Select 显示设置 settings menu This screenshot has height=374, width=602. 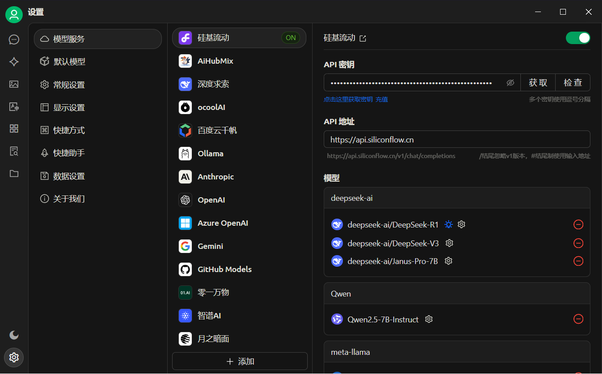(98, 107)
